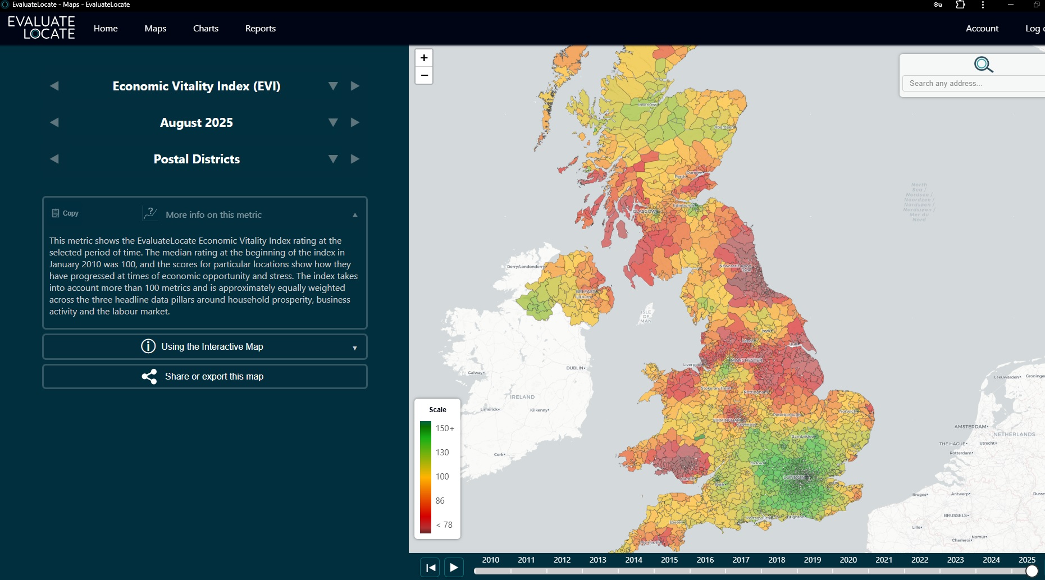Click the map zoom out minus button

click(424, 75)
